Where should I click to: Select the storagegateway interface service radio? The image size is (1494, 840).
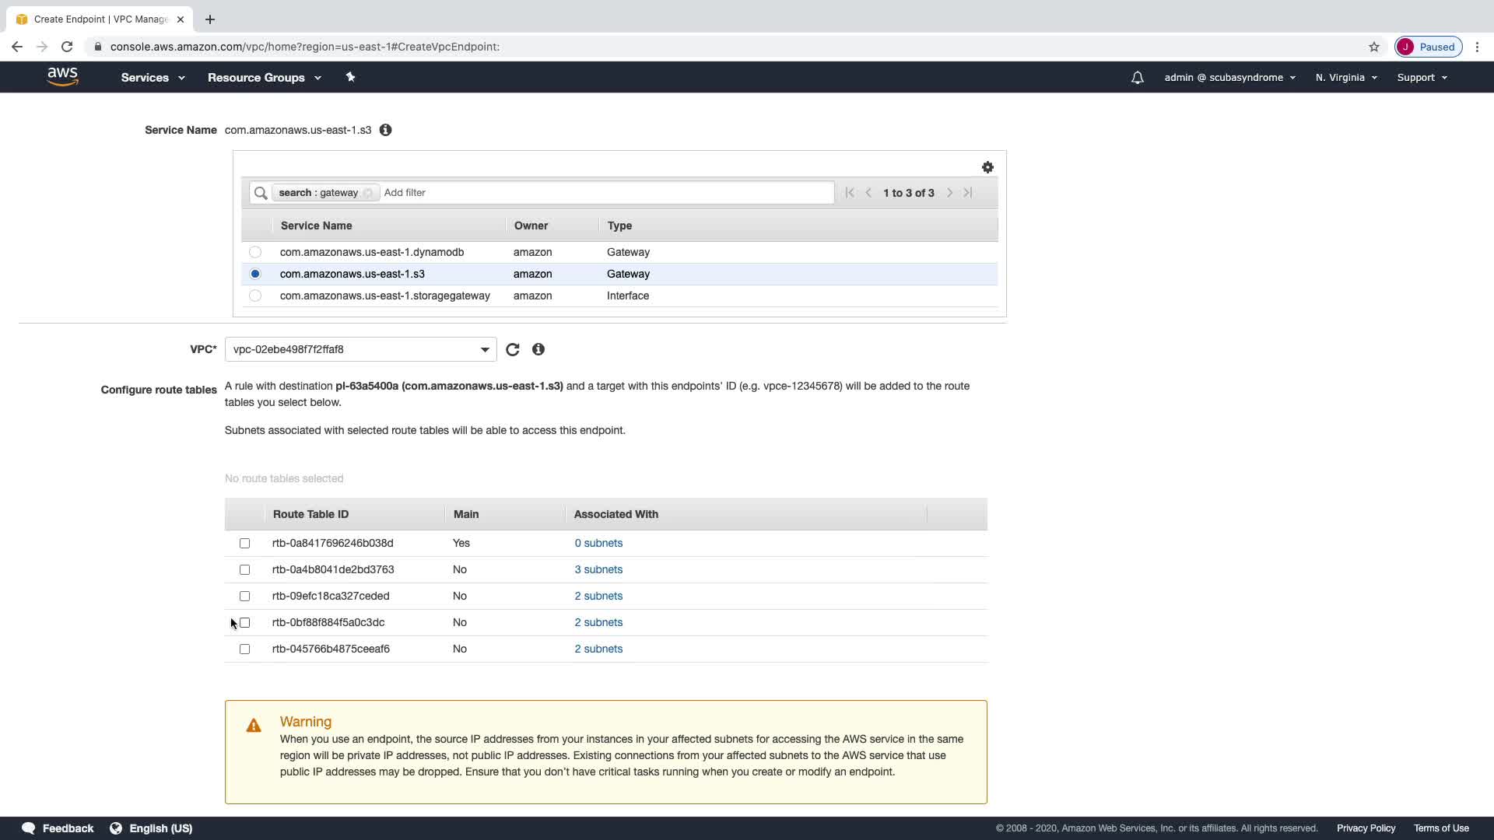point(255,296)
